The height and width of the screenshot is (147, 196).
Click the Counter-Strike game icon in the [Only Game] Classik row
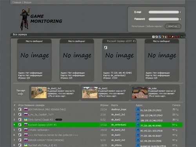coord(20,120)
